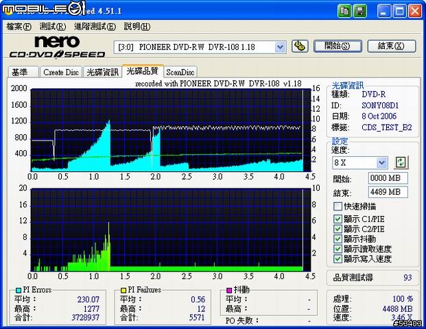Switch to the 基準 tab
Screen dimensions: 426x329
click(x=23, y=72)
